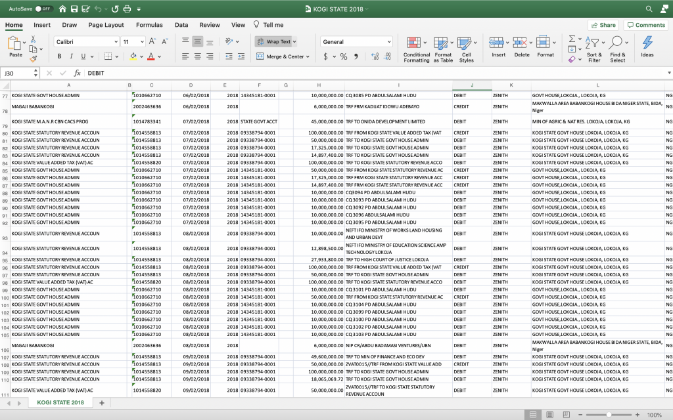Click the Name Box showing J30
Image resolution: width=673 pixels, height=420 pixels.
[20, 73]
